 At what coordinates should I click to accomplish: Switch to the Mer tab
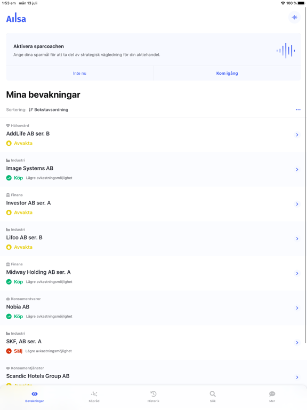[x=272, y=397]
